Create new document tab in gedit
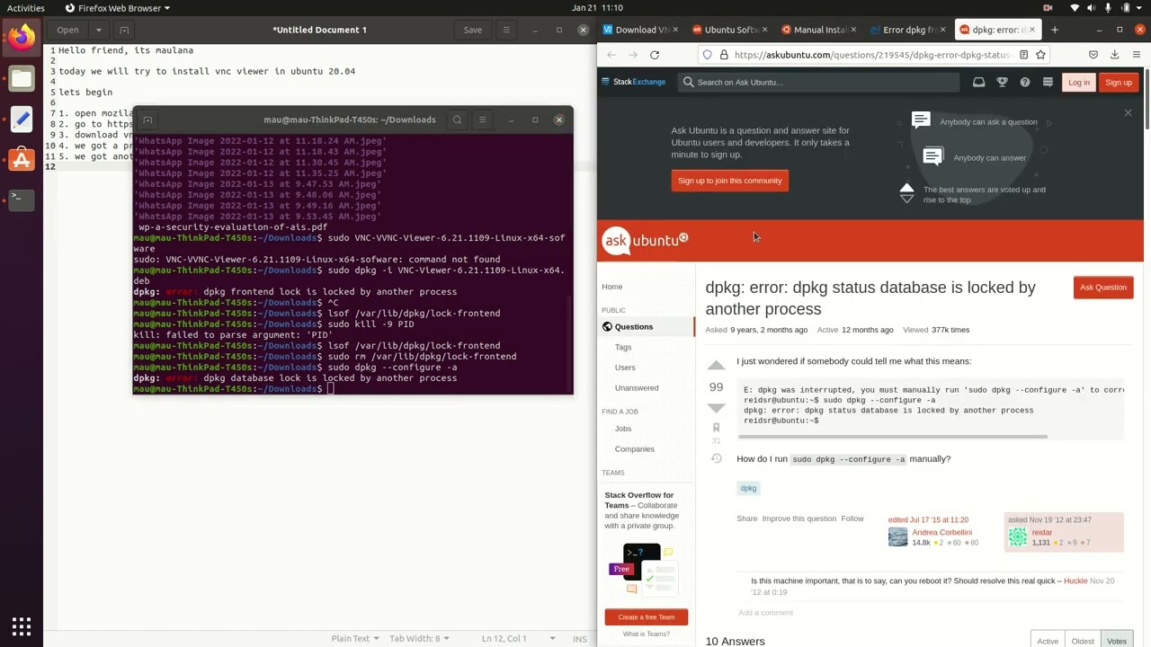This screenshot has width=1151, height=647. [124, 30]
